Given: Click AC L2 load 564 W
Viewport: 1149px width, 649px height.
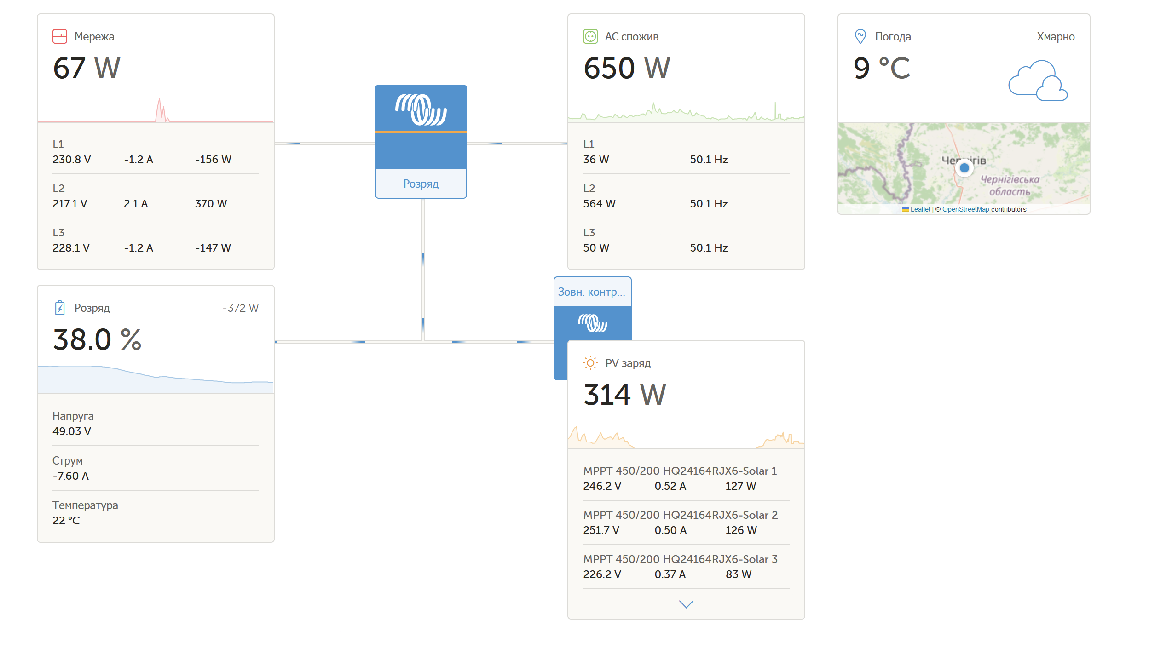Looking at the screenshot, I should pos(599,204).
